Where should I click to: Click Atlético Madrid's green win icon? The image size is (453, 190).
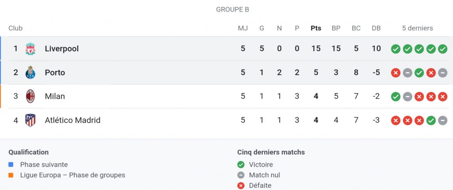click(x=431, y=120)
